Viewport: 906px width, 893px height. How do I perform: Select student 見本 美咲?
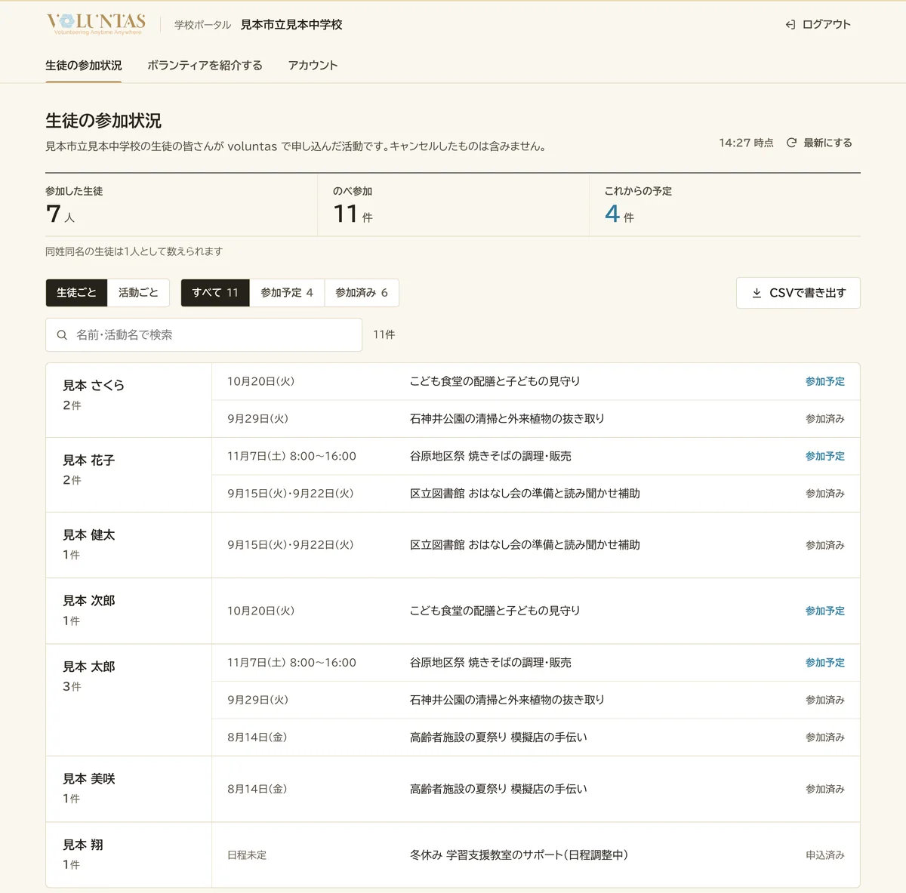[89, 778]
